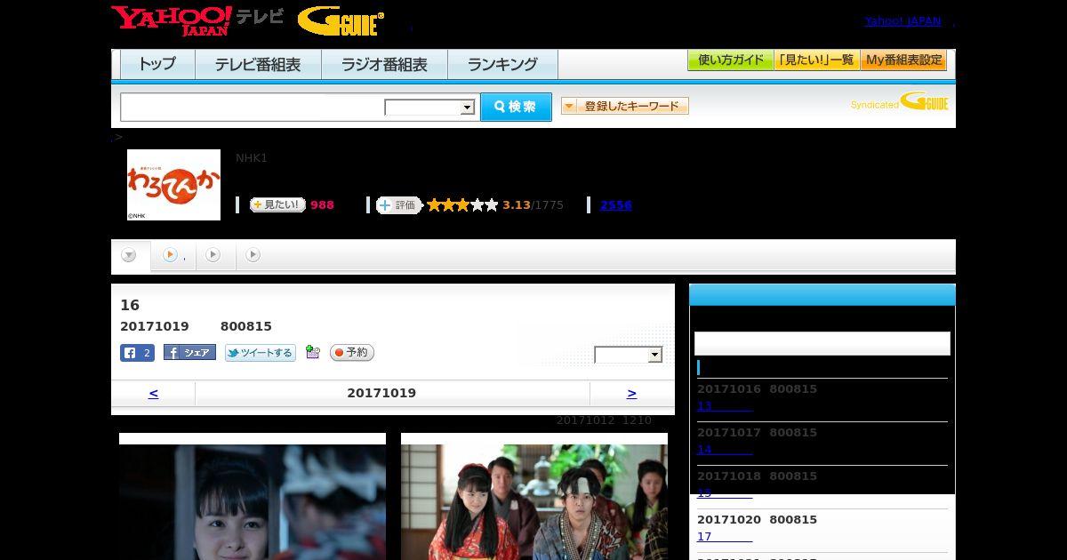Open the dropdown near the reservation row
The width and height of the screenshot is (1067, 560).
coord(629,355)
